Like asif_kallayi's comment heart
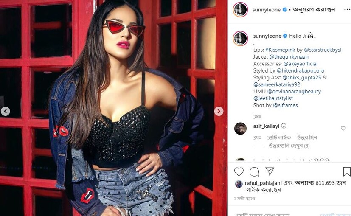The width and height of the screenshot is (351, 216). [343, 128]
